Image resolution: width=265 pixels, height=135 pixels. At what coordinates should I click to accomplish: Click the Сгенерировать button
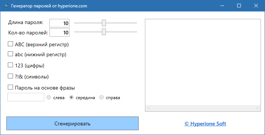(72, 124)
